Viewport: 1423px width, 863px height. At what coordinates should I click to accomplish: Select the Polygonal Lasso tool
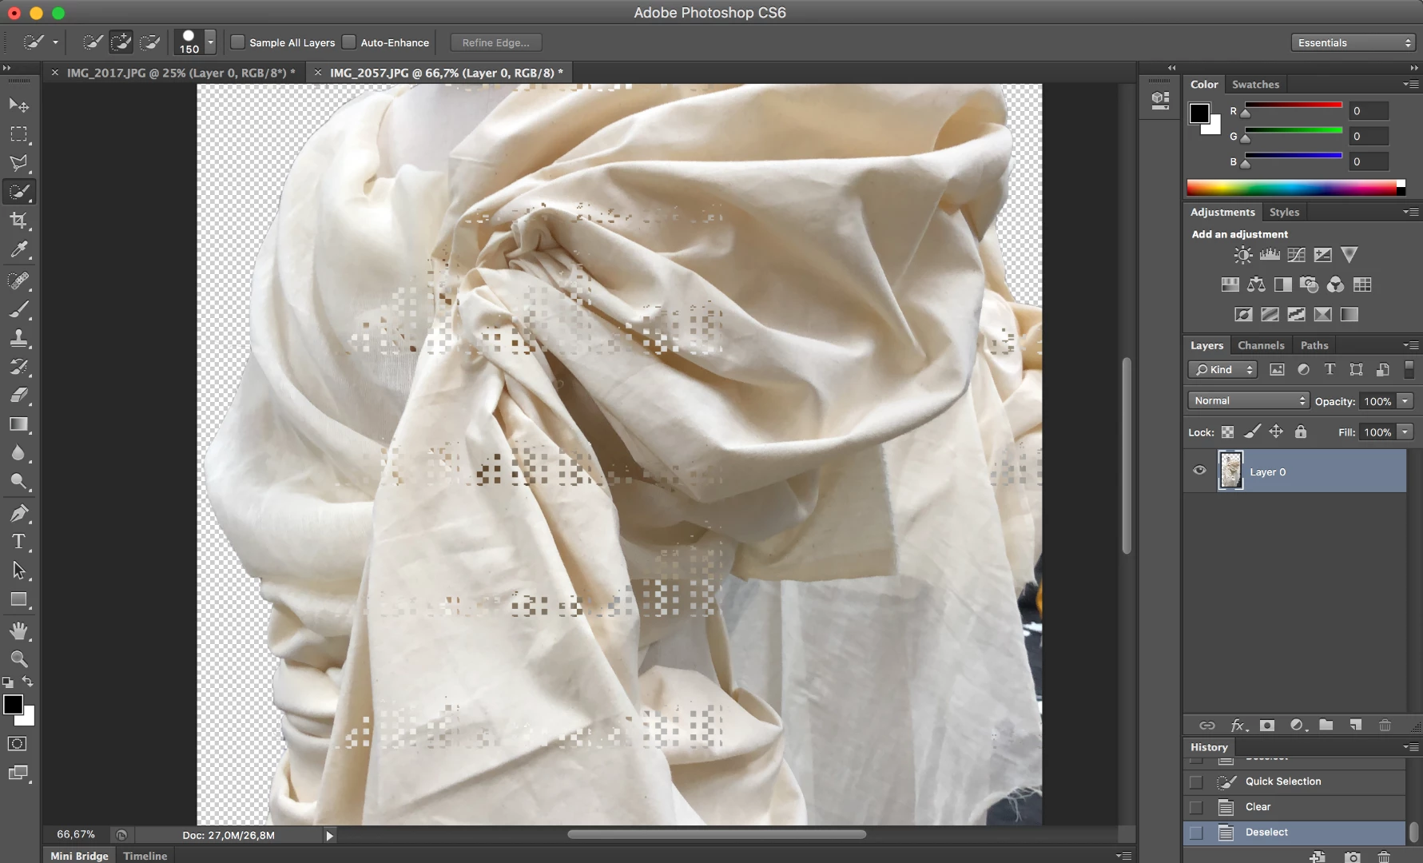click(x=18, y=163)
